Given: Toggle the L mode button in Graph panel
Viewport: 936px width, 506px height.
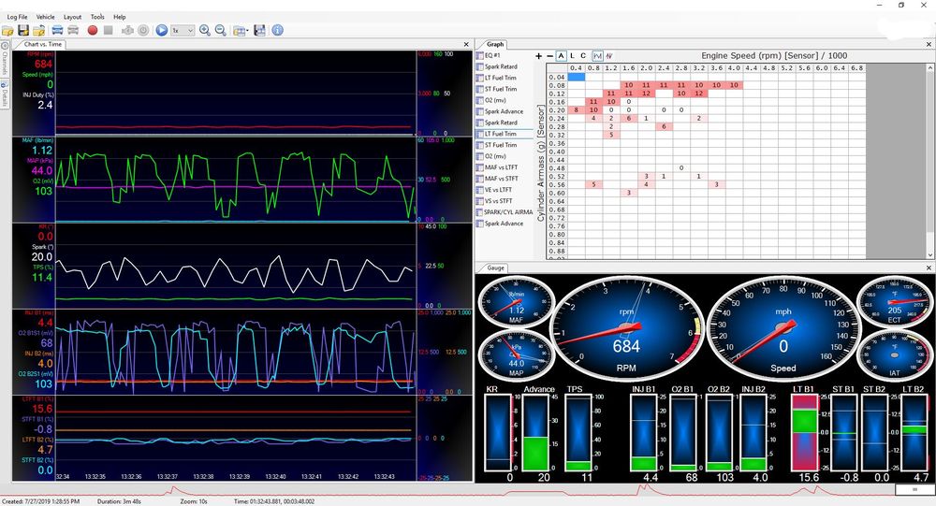Looking at the screenshot, I should (572, 56).
